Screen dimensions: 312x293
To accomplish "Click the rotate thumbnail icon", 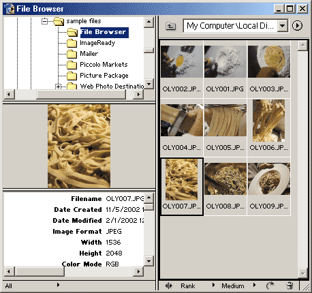I will [x=270, y=286].
